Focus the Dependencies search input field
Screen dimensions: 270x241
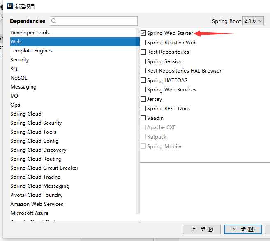pos(94,21)
